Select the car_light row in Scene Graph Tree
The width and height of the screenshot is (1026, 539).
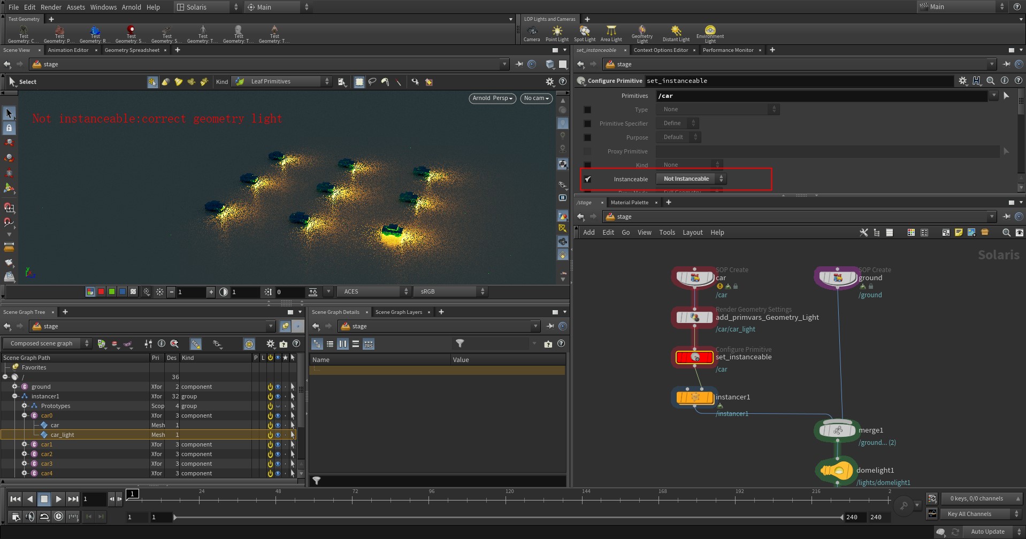[x=148, y=435]
